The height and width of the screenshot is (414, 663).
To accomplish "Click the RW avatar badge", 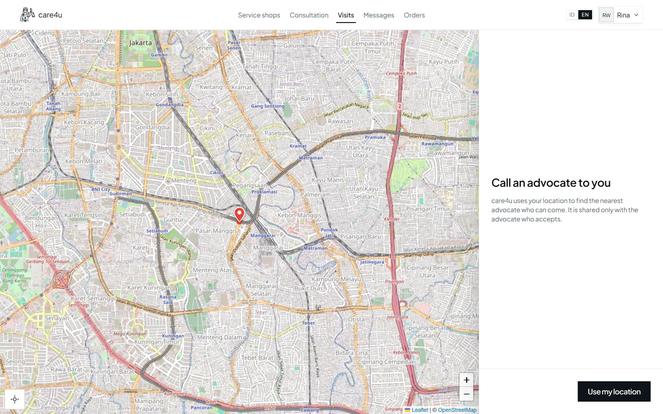I will [x=606, y=15].
